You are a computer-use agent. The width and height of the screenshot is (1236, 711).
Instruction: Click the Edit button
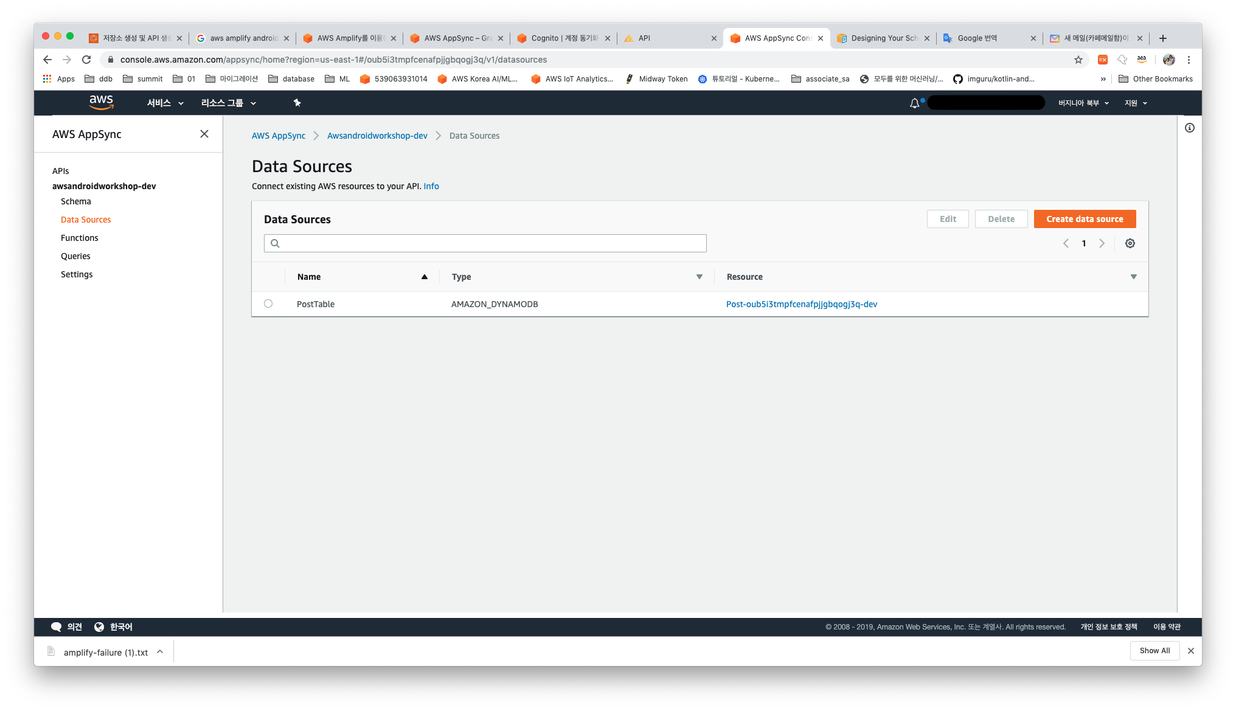coord(948,219)
